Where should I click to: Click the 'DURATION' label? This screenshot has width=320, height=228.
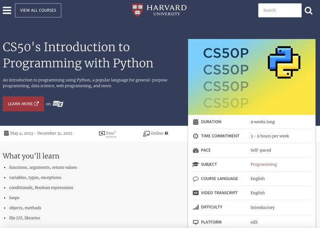click(x=211, y=122)
